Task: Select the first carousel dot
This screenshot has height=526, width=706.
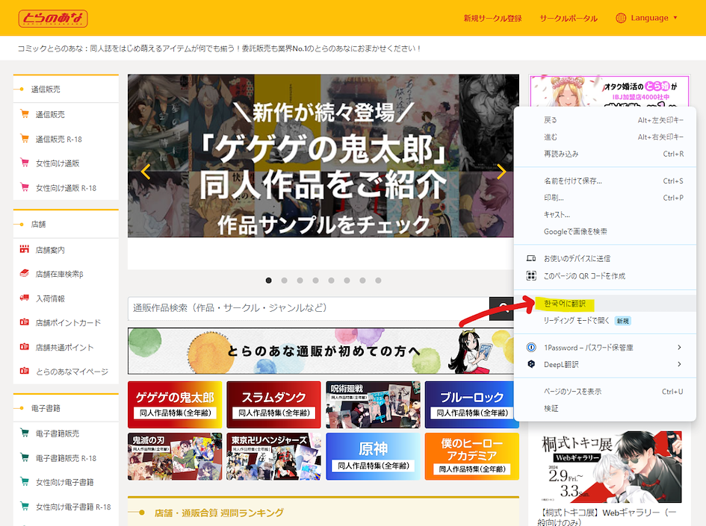Action: pos(269,281)
